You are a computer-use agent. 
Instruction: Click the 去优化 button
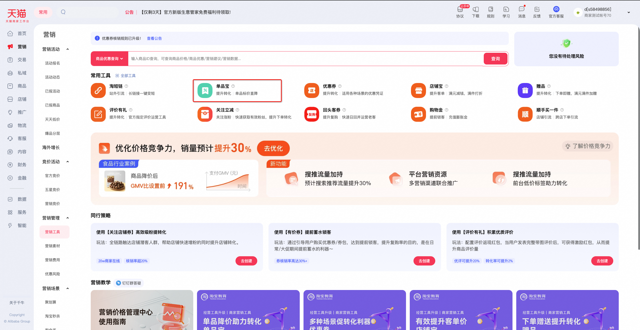point(273,148)
